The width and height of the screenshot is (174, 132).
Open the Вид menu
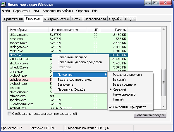(x=36, y=11)
